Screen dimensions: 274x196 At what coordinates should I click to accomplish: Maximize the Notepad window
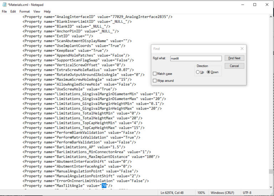tap(254, 5)
